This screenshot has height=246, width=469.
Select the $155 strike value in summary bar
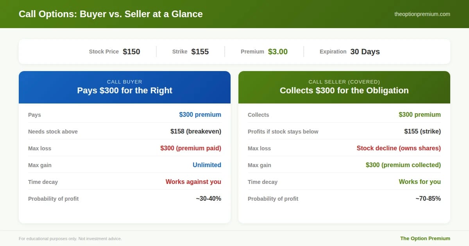tap(200, 52)
